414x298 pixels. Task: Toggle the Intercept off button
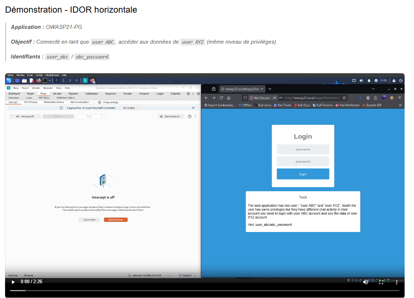point(25,116)
